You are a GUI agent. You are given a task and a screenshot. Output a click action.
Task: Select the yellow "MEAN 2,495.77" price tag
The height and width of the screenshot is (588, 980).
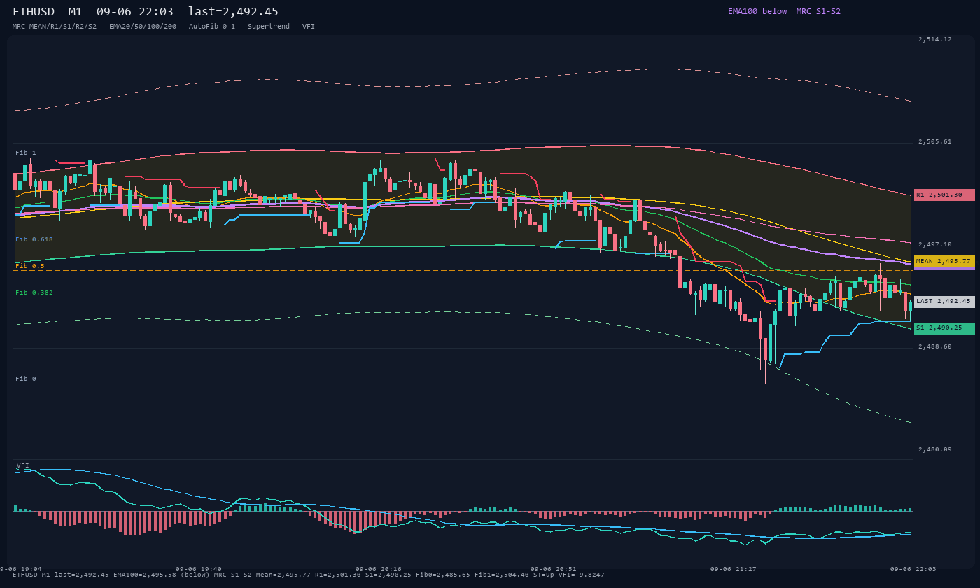click(x=944, y=261)
